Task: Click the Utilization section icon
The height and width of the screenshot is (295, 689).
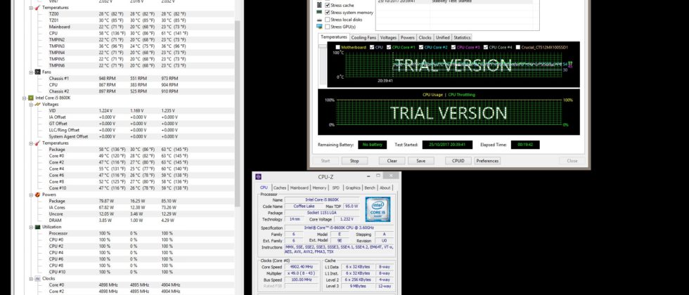Action: (37, 227)
